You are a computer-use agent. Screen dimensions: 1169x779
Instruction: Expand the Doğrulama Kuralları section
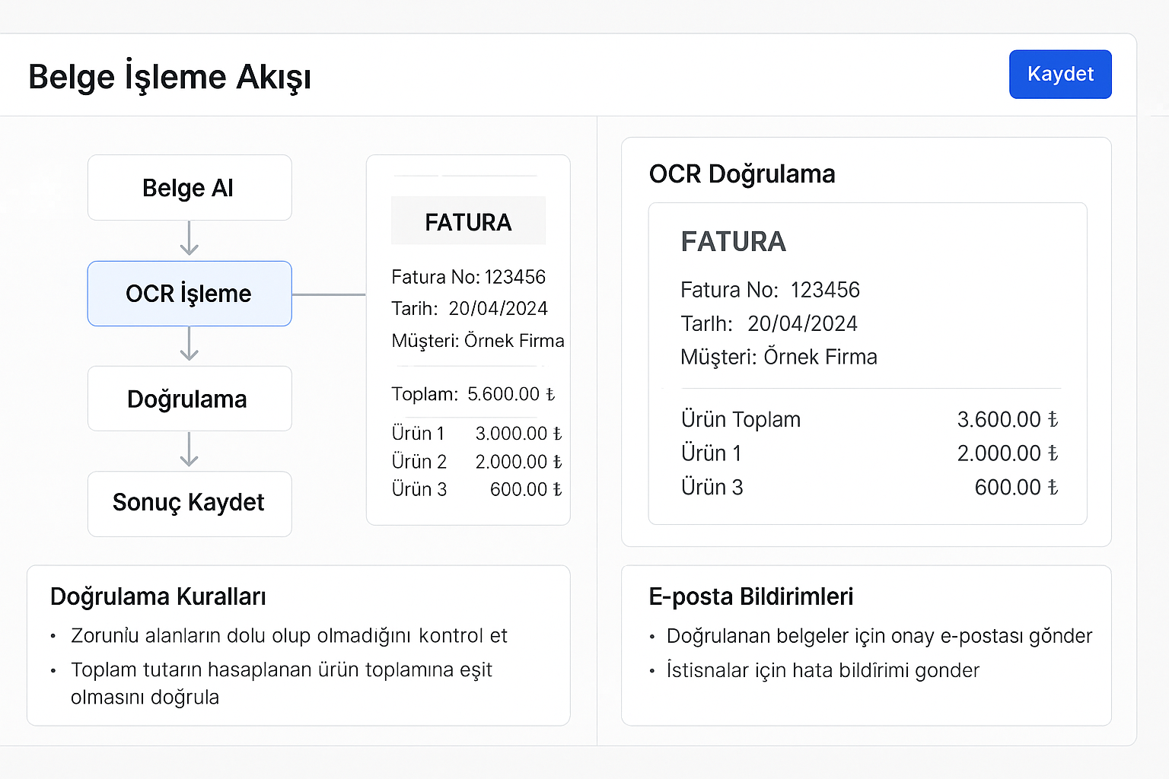click(x=158, y=596)
